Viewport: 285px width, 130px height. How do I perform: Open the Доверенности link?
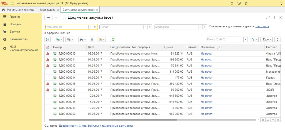(x=68, y=126)
